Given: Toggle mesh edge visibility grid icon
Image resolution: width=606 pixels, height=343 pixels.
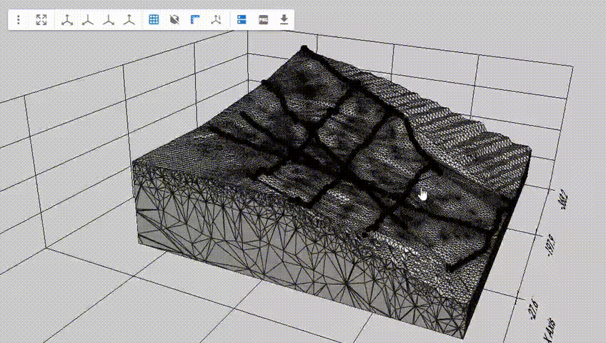Looking at the screenshot, I should pyautogui.click(x=154, y=20).
